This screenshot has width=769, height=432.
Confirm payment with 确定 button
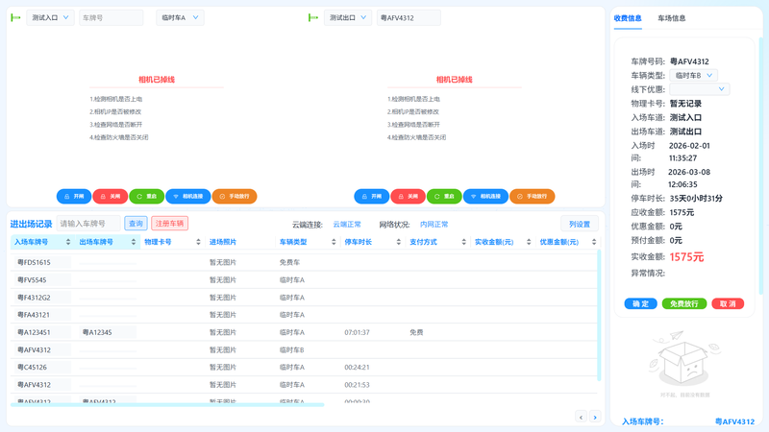pos(640,303)
